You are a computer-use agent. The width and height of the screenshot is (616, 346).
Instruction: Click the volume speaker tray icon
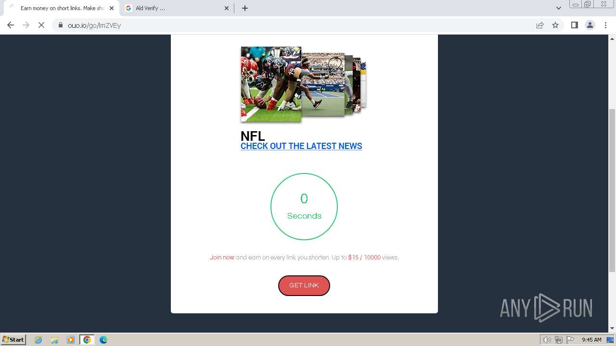pyautogui.click(x=547, y=340)
